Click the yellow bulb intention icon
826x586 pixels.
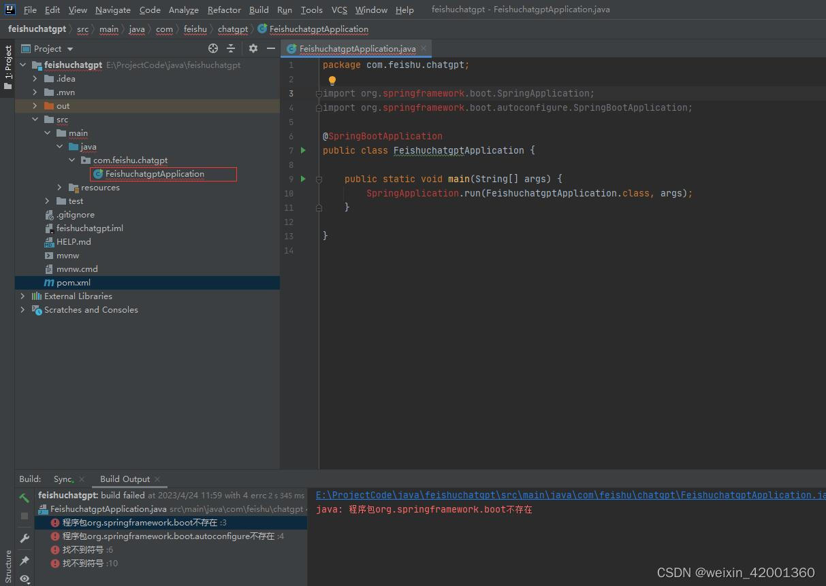(x=332, y=80)
